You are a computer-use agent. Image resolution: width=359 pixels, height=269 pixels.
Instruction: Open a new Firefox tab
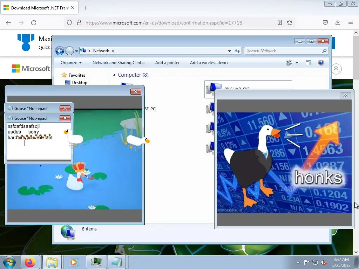(x=86, y=8)
